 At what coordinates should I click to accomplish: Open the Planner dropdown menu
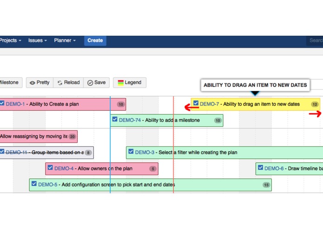pos(65,40)
